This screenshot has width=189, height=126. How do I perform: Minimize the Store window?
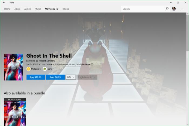(x=171, y=2)
